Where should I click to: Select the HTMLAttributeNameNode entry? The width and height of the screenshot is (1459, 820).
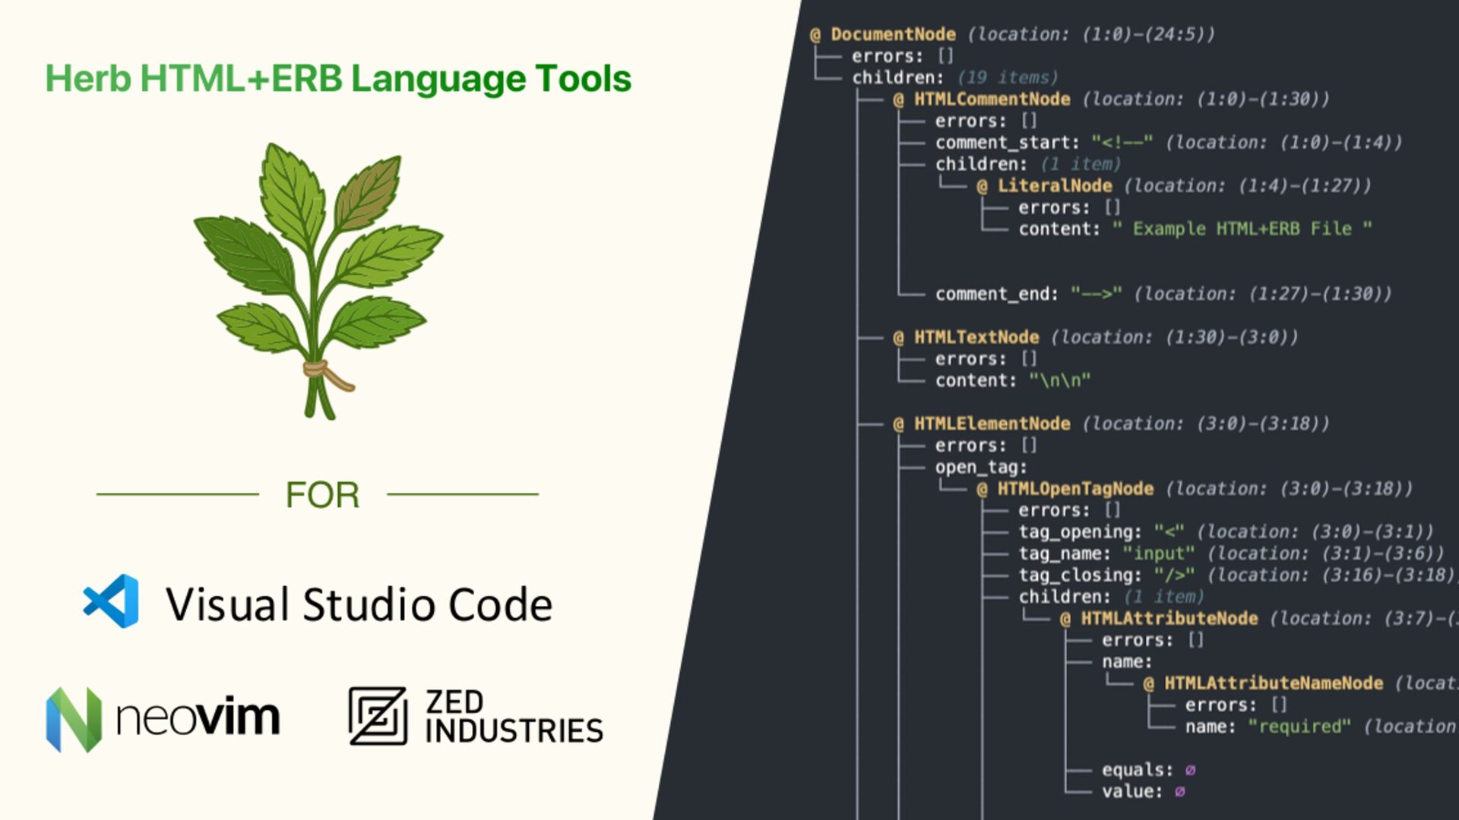click(x=1273, y=683)
